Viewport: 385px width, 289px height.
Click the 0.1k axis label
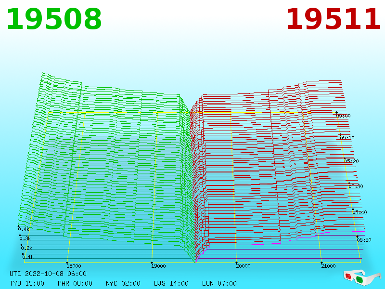[28, 258]
